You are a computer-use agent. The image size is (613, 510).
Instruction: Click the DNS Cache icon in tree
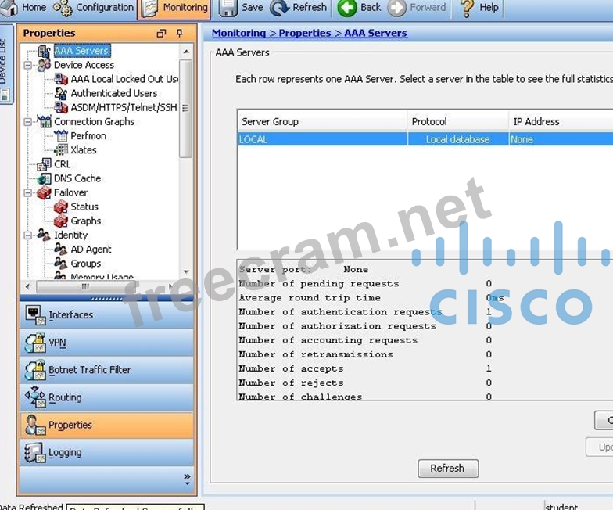click(x=45, y=178)
